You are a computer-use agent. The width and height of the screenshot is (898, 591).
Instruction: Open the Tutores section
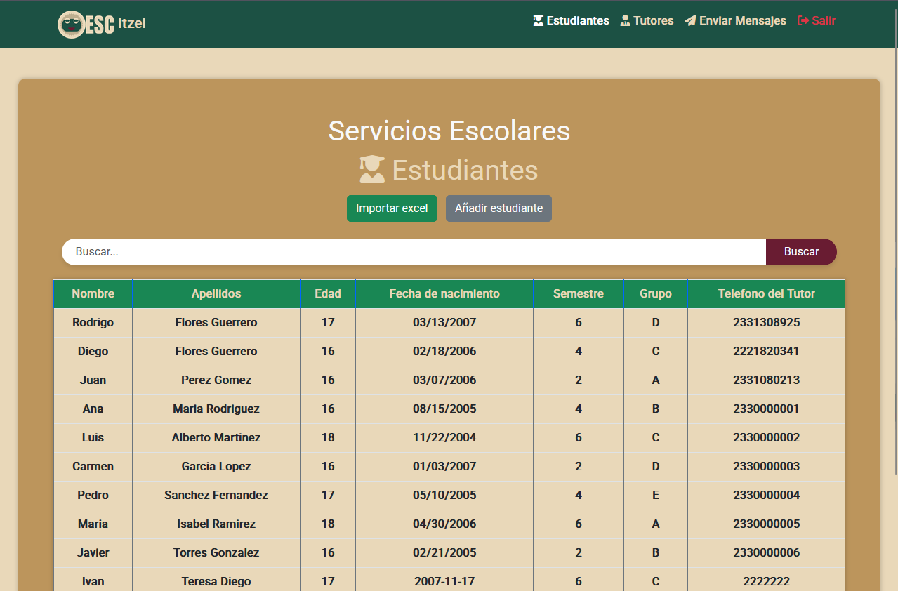coord(652,20)
